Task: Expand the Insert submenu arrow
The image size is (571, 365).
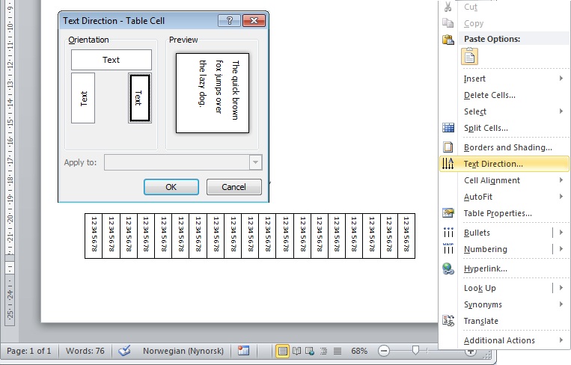Action: tap(561, 79)
